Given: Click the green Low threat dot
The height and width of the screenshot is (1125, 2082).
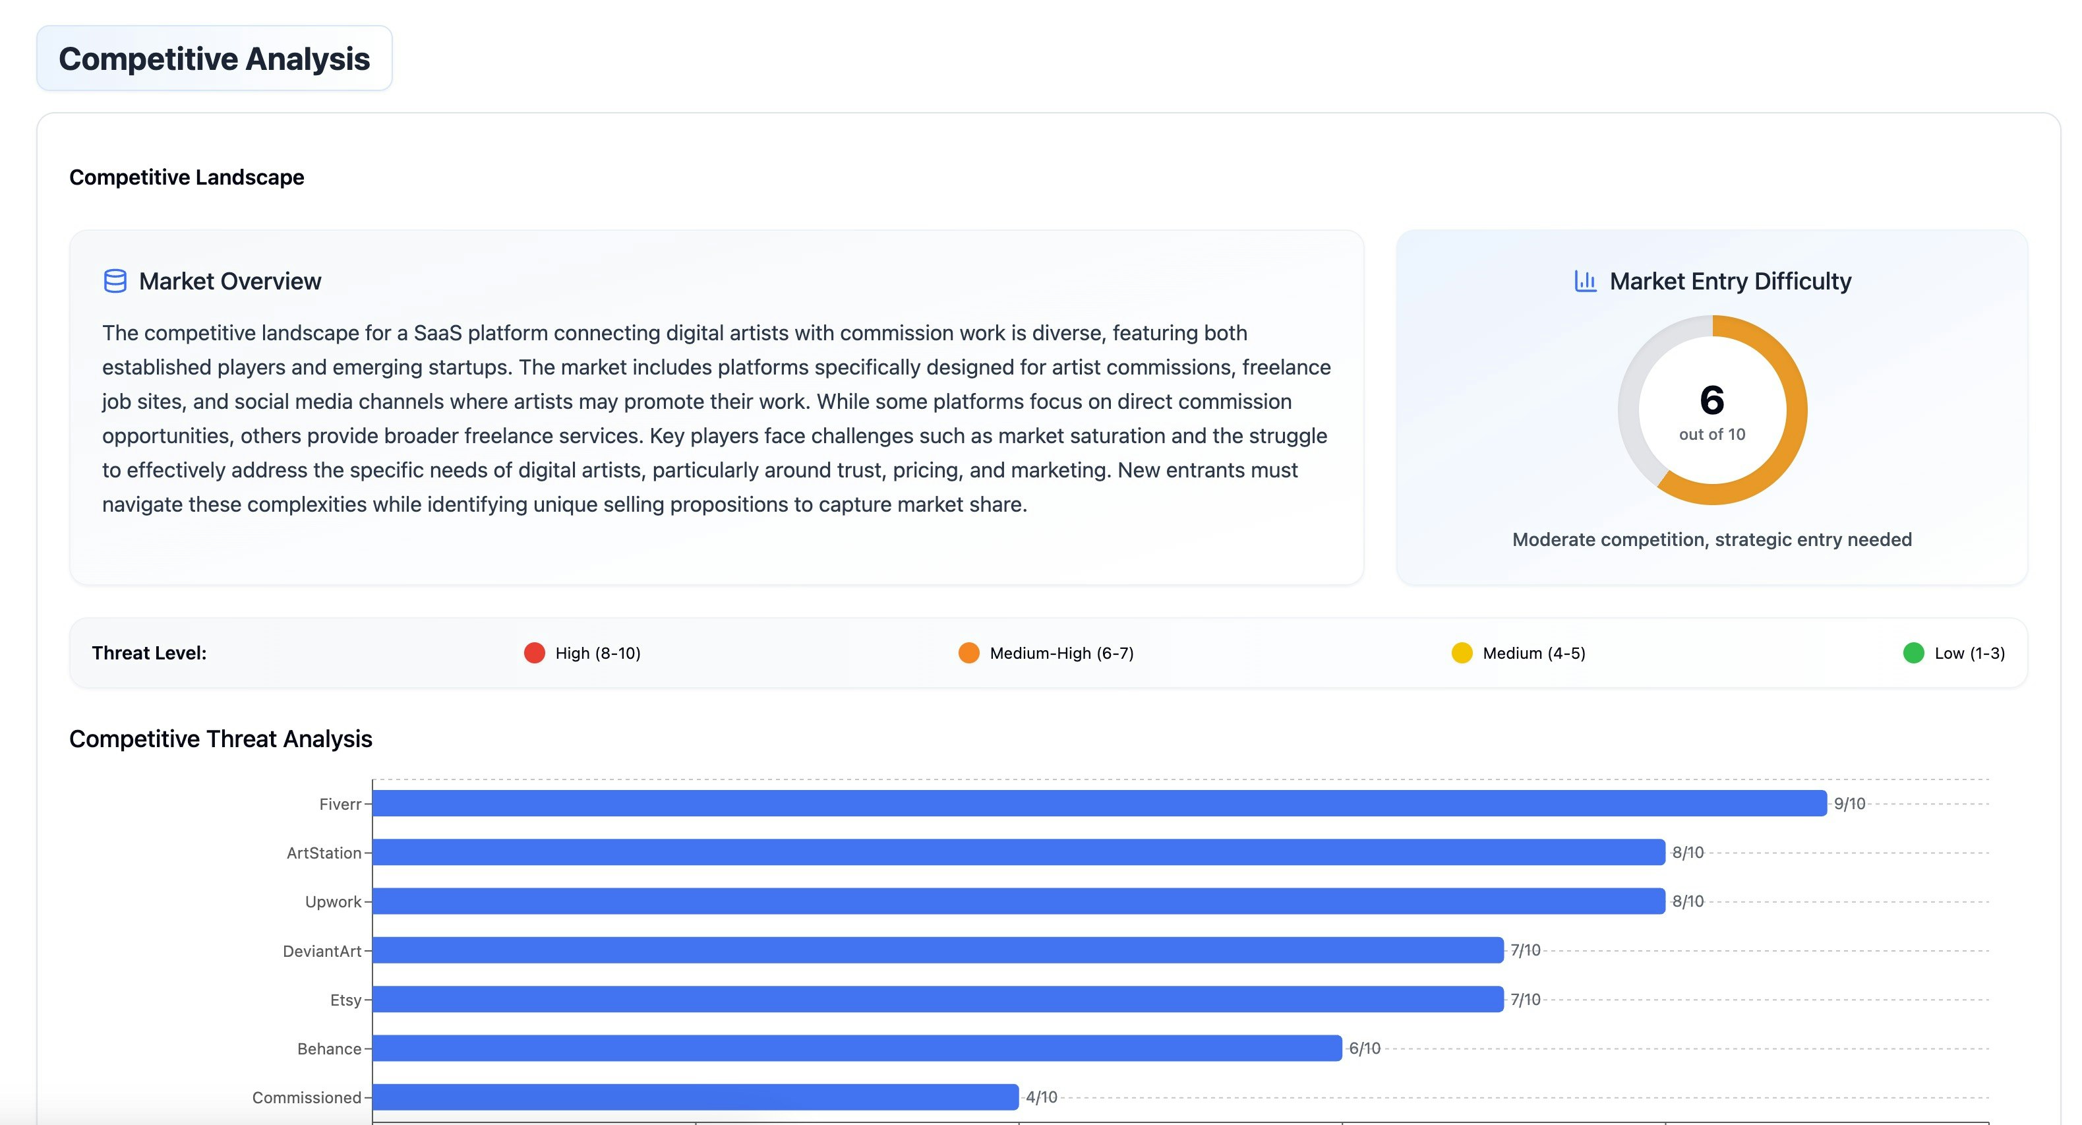Looking at the screenshot, I should (1913, 653).
